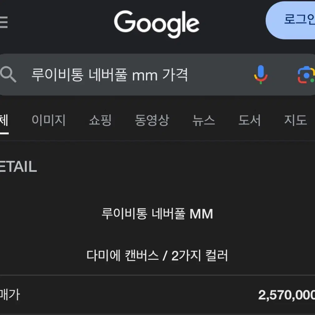315x315 pixels.
Task: Click the RETAIL heading text
Action: click(x=18, y=167)
